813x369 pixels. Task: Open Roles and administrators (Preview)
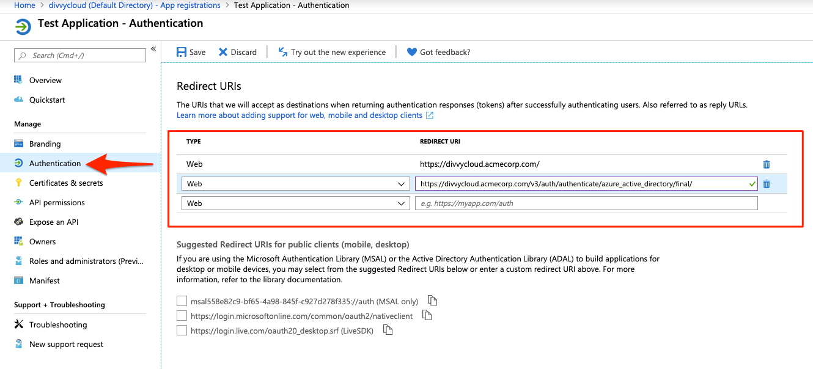[87, 261]
